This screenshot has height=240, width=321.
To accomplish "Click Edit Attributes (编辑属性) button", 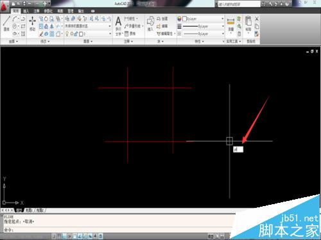I will point(166,34).
